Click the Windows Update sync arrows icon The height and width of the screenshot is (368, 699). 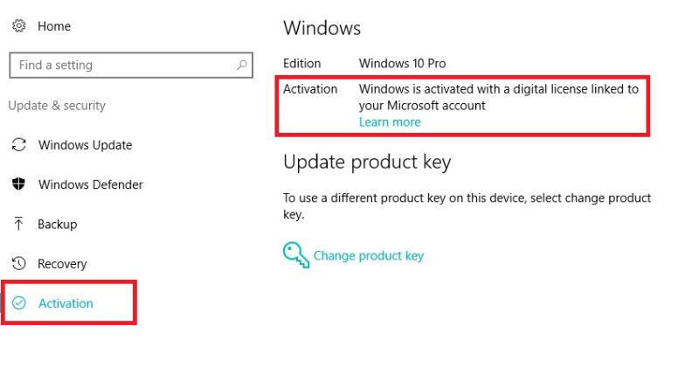[x=18, y=144]
